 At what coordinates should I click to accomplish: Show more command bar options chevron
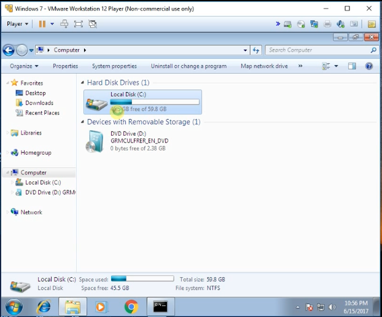pyautogui.click(x=300, y=66)
